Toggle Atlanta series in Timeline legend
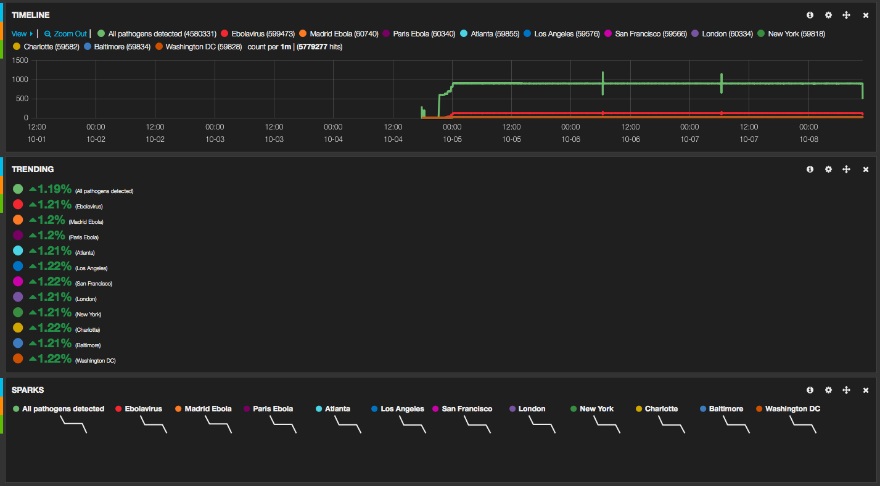 pos(490,34)
